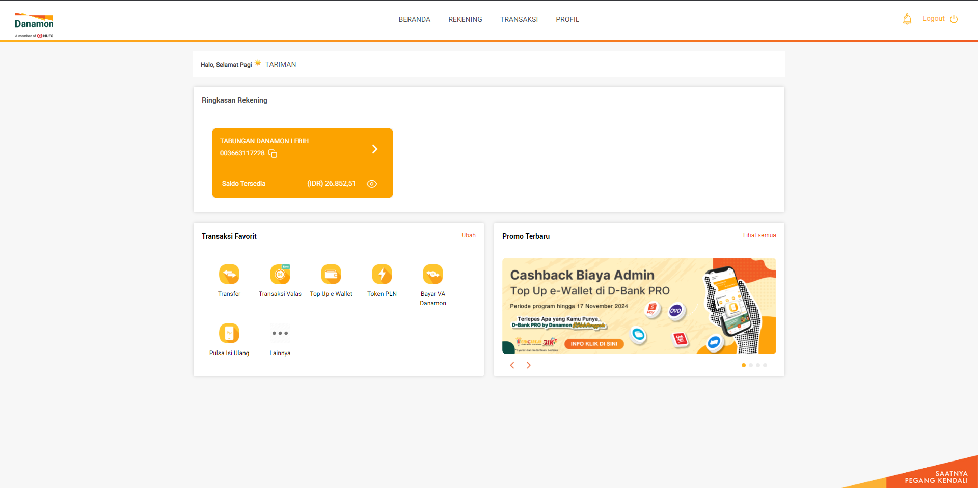Click the Saldo Tersedia label
The width and height of the screenshot is (978, 488).
coord(243,184)
